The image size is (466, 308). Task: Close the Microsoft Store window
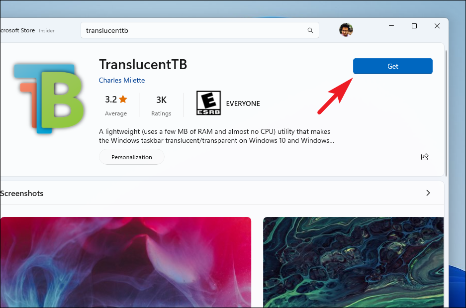(437, 26)
